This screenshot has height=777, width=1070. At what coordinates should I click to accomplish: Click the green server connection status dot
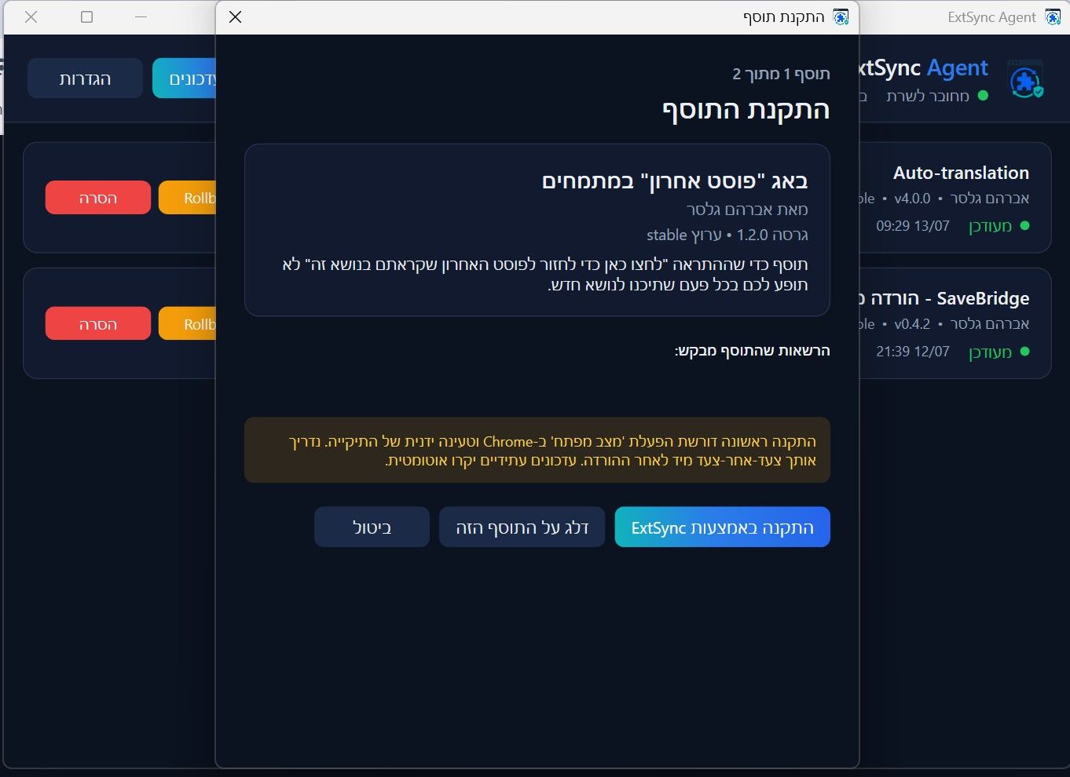(x=983, y=96)
